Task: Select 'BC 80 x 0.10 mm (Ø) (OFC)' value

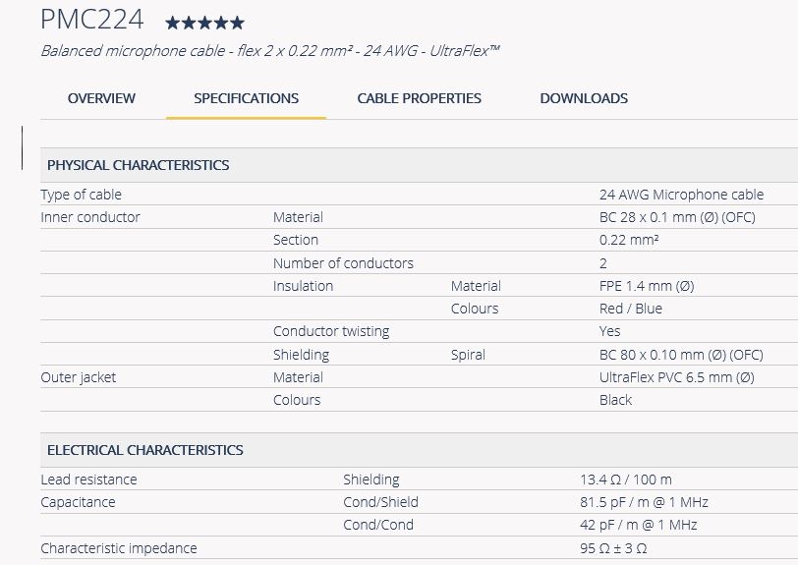Action: pyautogui.click(x=681, y=355)
